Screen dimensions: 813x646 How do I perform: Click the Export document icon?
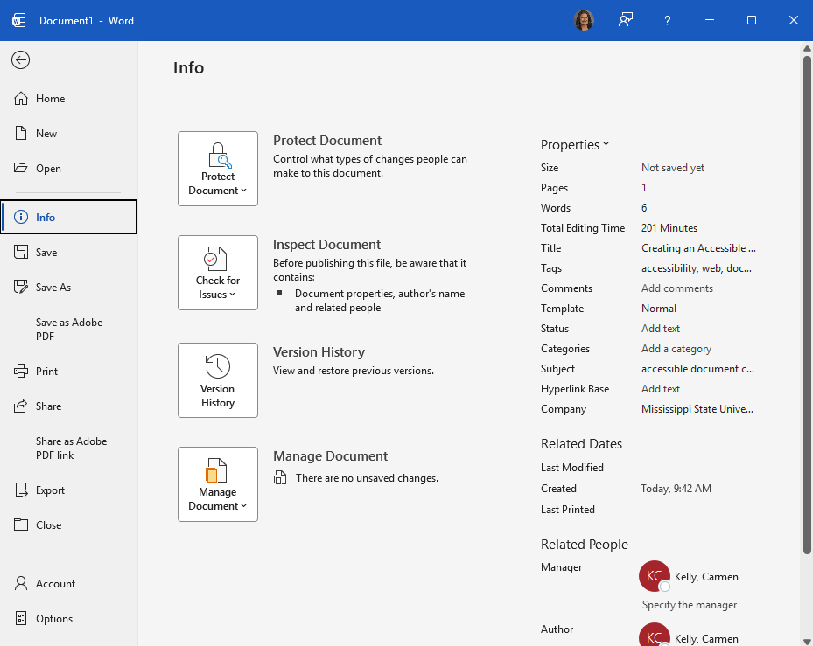(21, 490)
